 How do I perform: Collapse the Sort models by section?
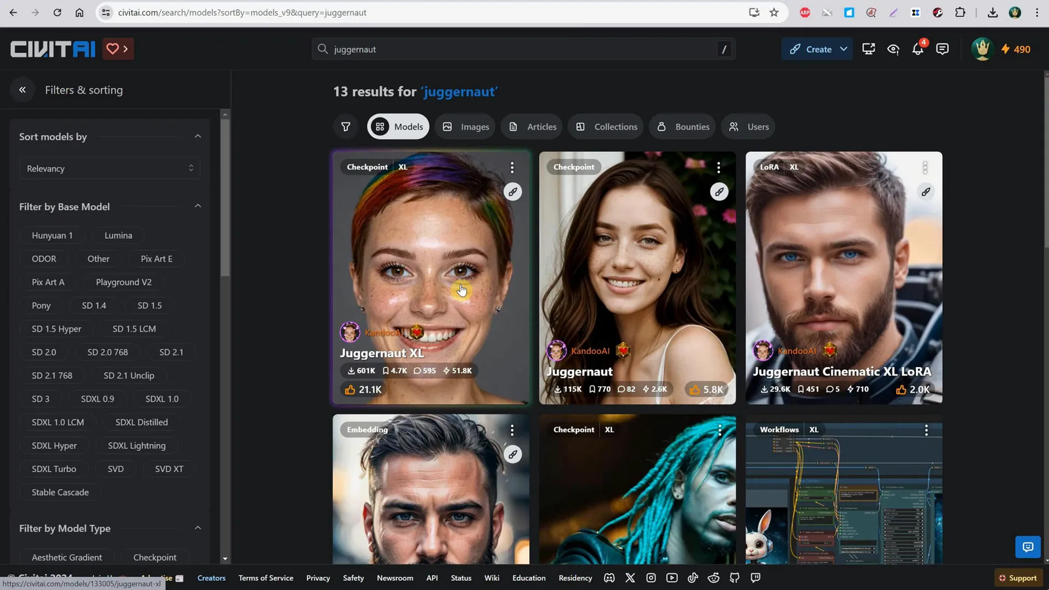pyautogui.click(x=197, y=136)
